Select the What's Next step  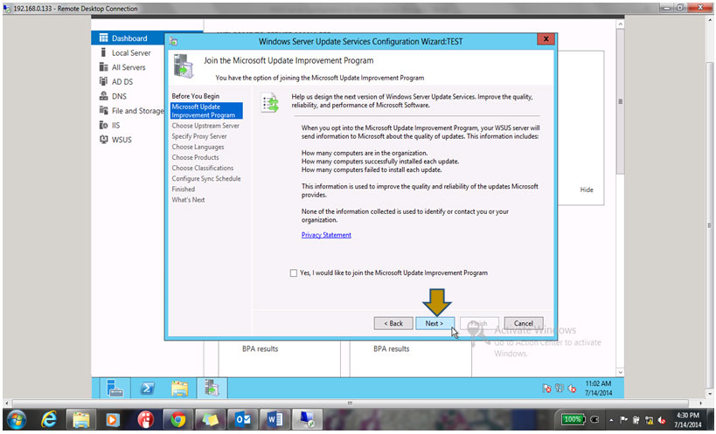click(188, 200)
